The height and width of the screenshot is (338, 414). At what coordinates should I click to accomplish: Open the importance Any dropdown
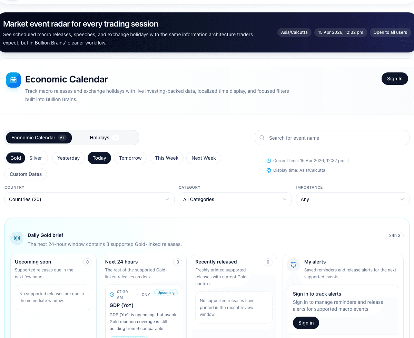352,199
